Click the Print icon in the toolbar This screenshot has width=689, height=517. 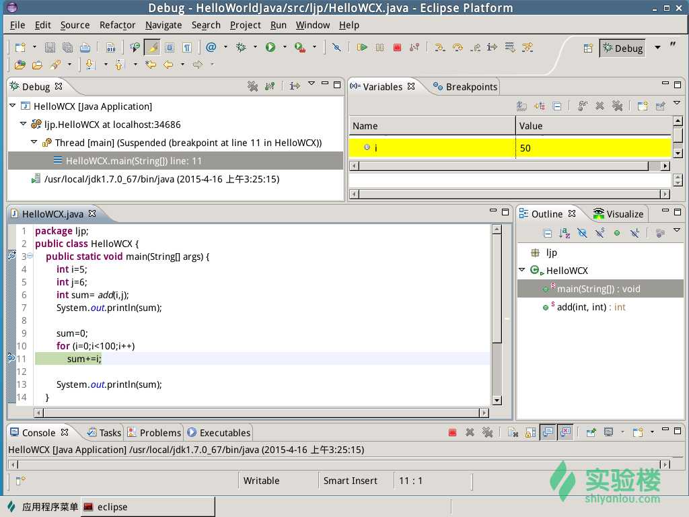(x=85, y=48)
